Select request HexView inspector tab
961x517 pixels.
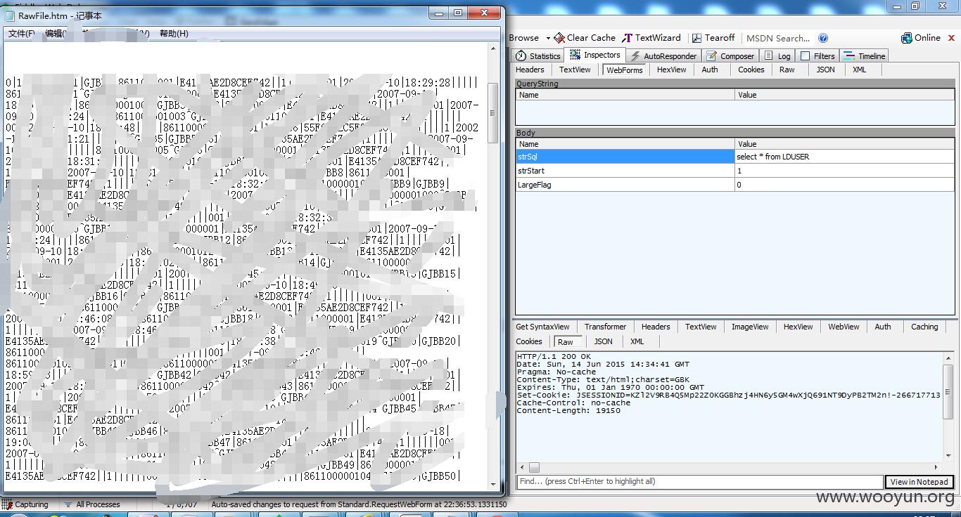click(x=671, y=70)
